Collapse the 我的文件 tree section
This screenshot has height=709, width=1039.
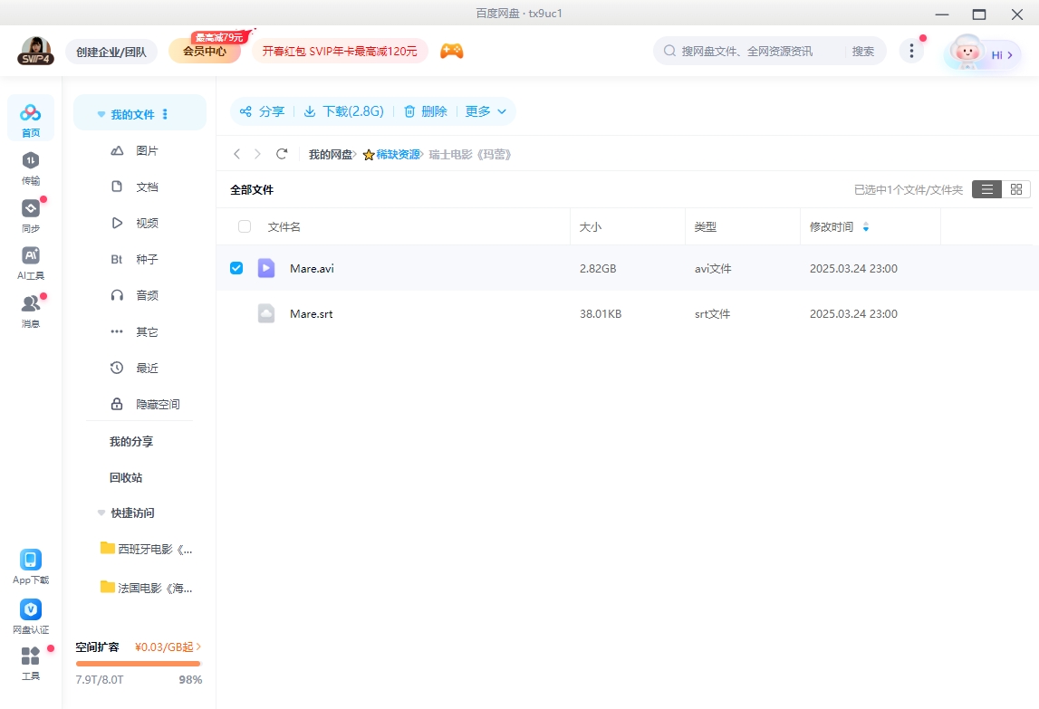coord(101,115)
